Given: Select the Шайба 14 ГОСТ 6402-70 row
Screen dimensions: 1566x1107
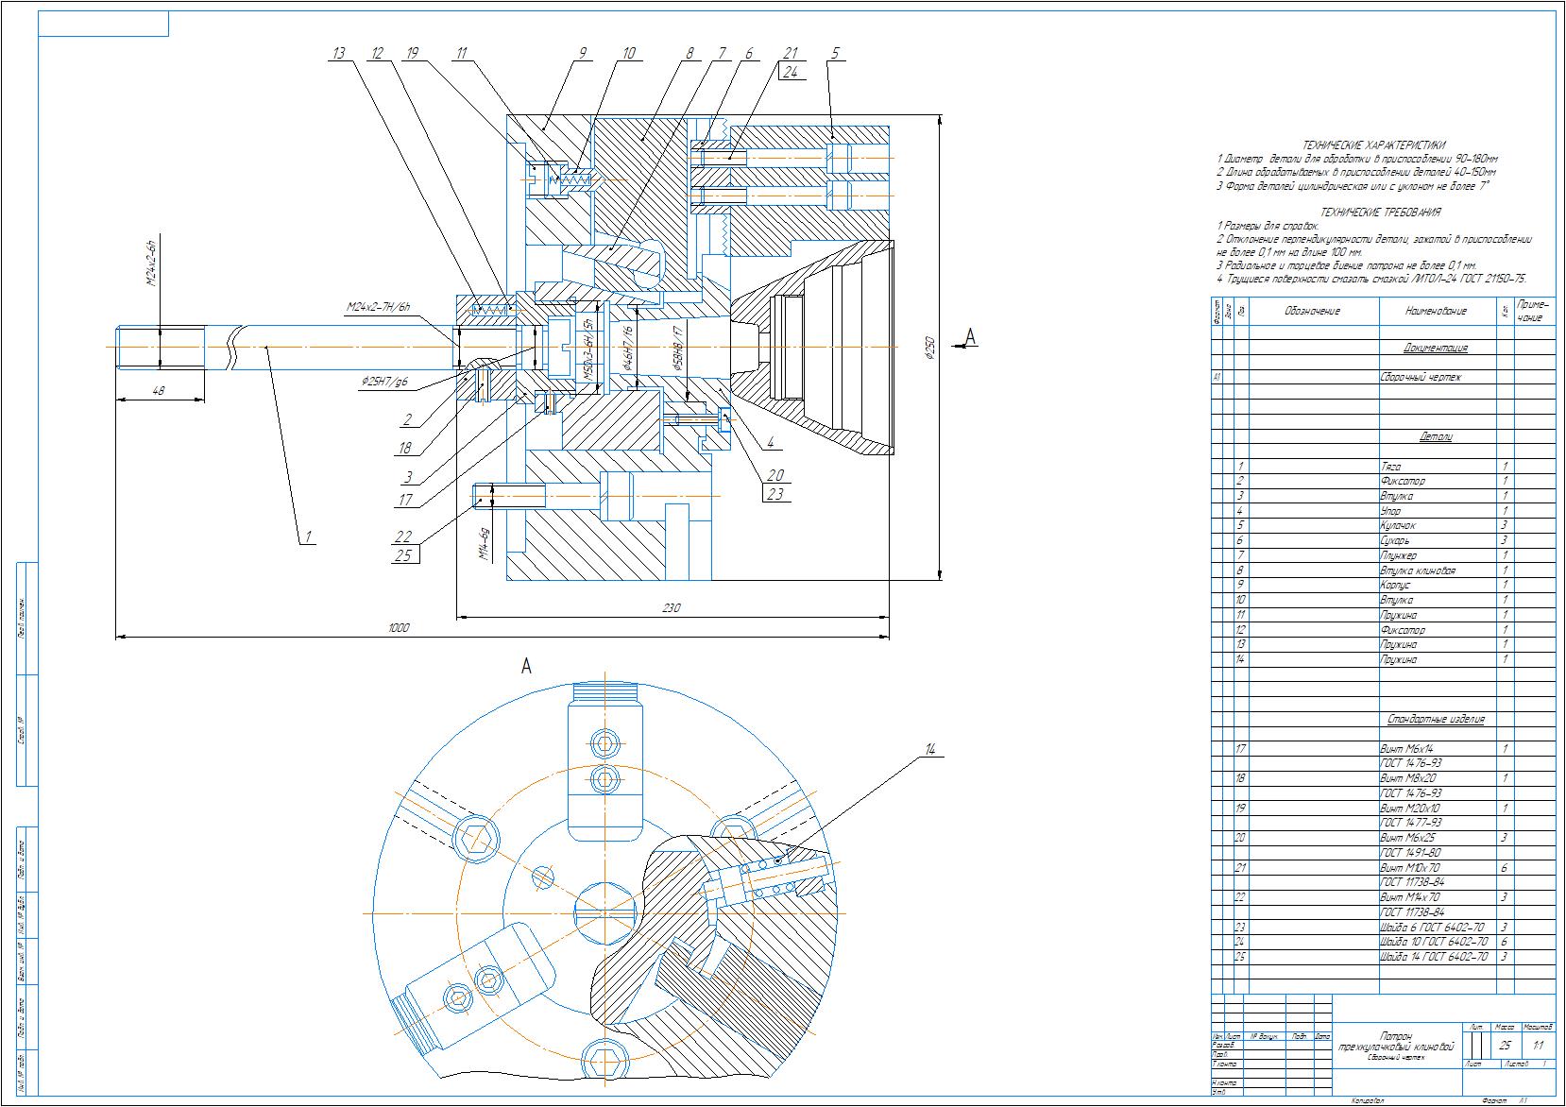Looking at the screenshot, I should coord(1433,957).
